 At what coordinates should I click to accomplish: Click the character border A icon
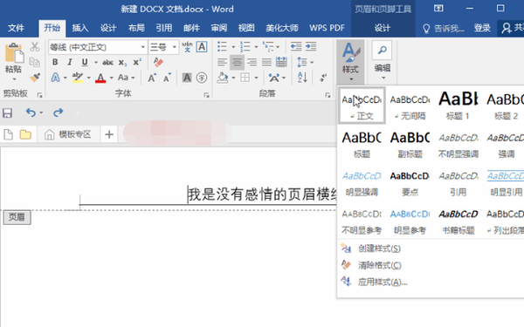[202, 47]
